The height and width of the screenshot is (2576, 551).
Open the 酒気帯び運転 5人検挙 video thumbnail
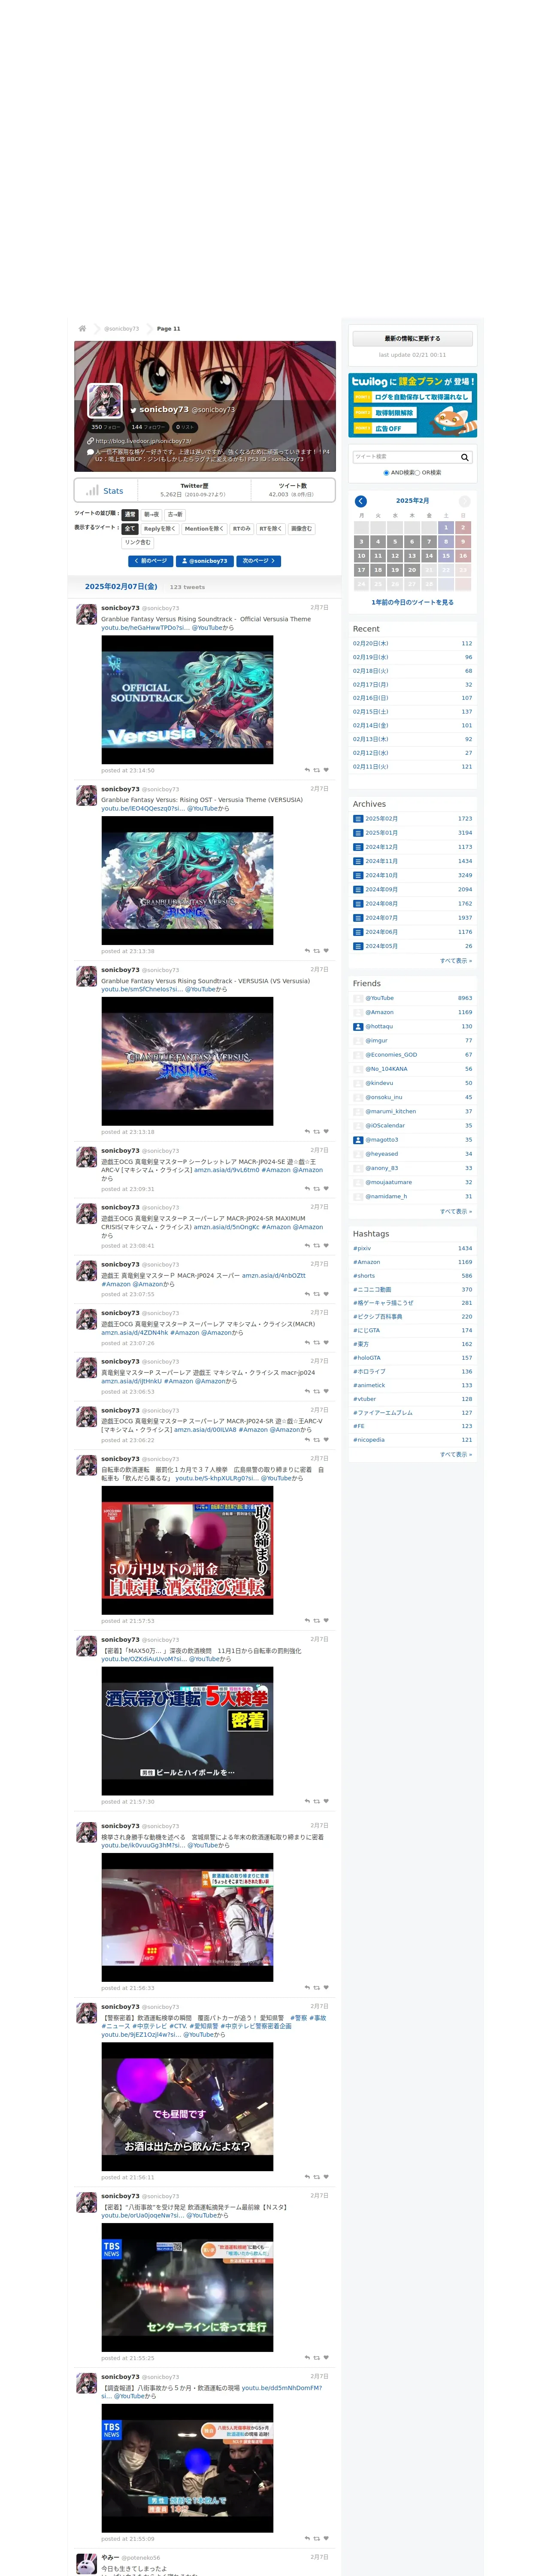(187, 1731)
